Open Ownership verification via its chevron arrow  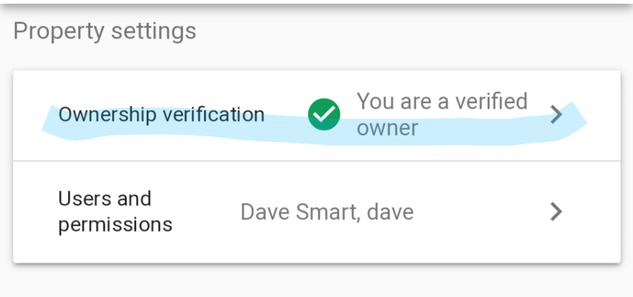556,115
